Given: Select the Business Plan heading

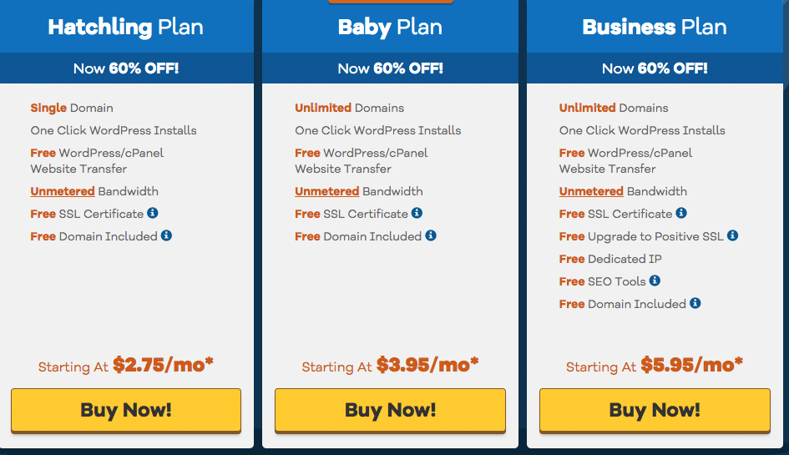Looking at the screenshot, I should 655,27.
